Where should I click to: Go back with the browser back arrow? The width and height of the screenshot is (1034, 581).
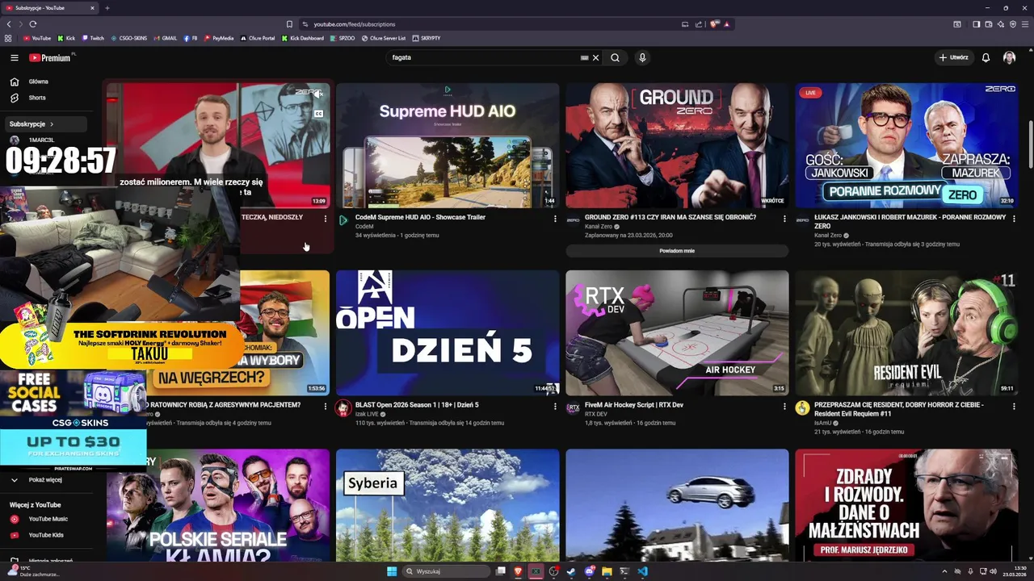[x=9, y=24]
